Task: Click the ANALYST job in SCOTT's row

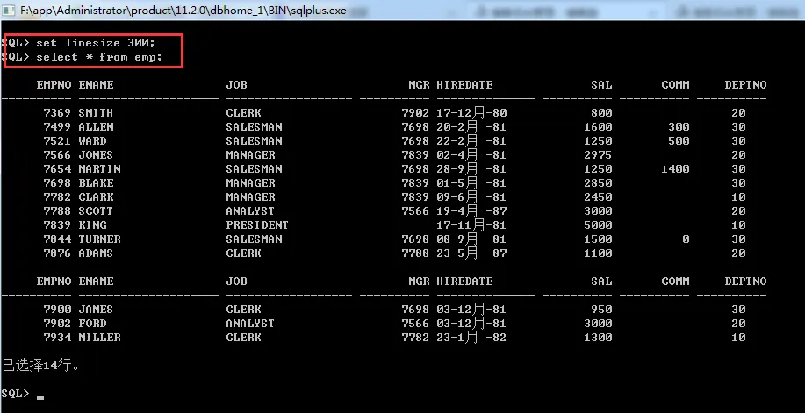Action: [x=250, y=210]
